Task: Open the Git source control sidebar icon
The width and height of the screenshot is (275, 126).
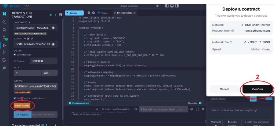Action: click(x=4, y=52)
